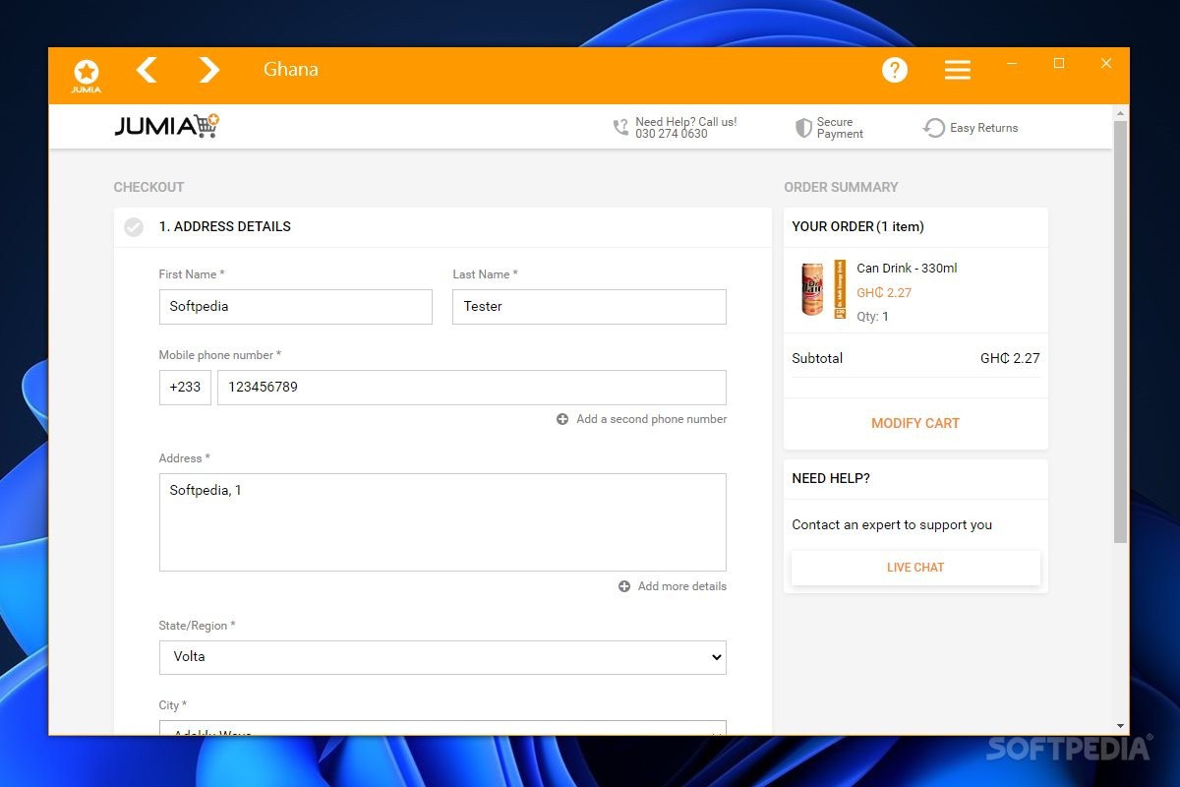Open the State/Region dropdown showing Volta
This screenshot has width=1180, height=787.
pos(442,657)
